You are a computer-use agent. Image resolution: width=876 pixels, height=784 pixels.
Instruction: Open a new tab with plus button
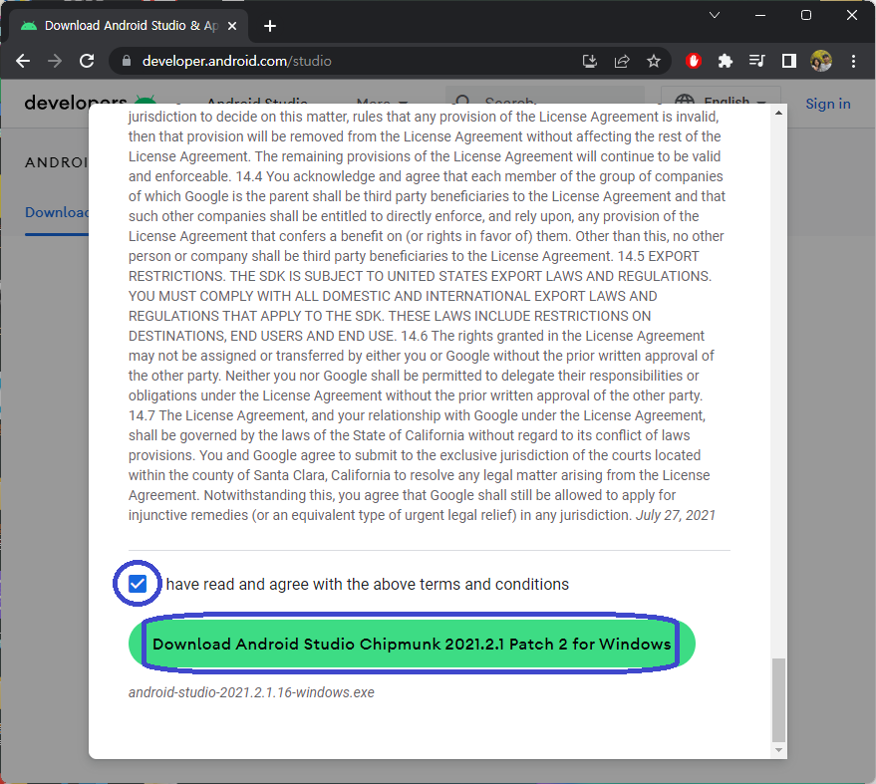tap(270, 26)
